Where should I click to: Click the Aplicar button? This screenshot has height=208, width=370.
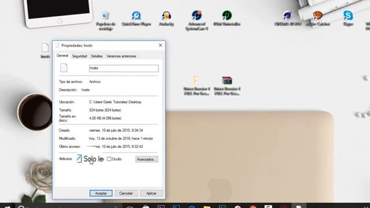[151, 193]
